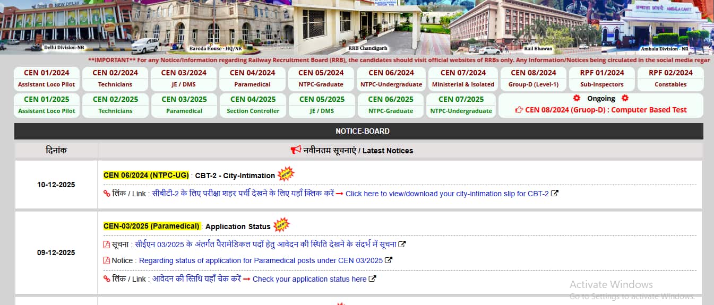The image size is (714, 305).
Task: Click the दिनांक column header
Action: click(56, 151)
